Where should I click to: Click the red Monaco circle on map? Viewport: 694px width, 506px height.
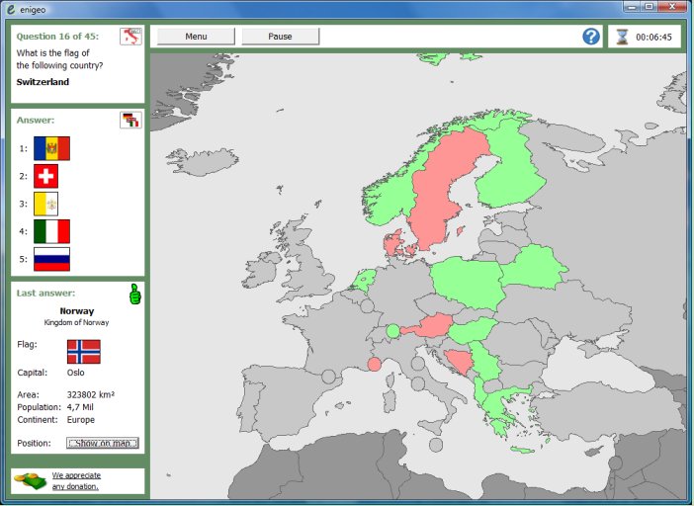coord(374,364)
